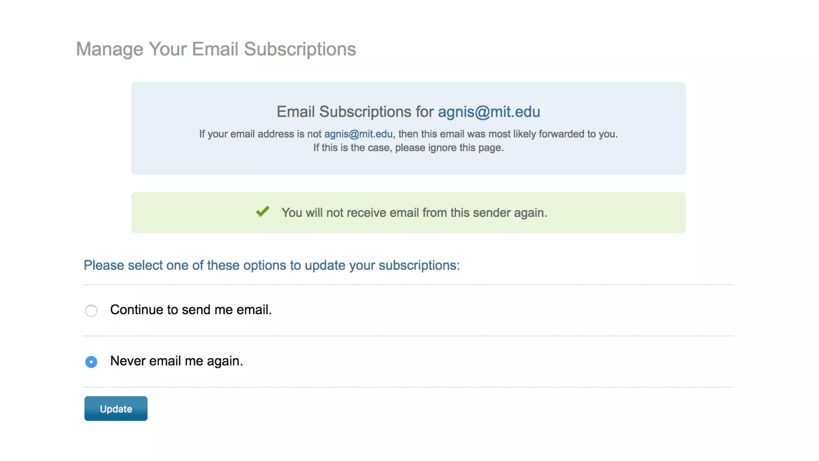Image resolution: width=819 pixels, height=461 pixels.
Task: Click the green checkmark confirmation icon
Action: point(263,211)
